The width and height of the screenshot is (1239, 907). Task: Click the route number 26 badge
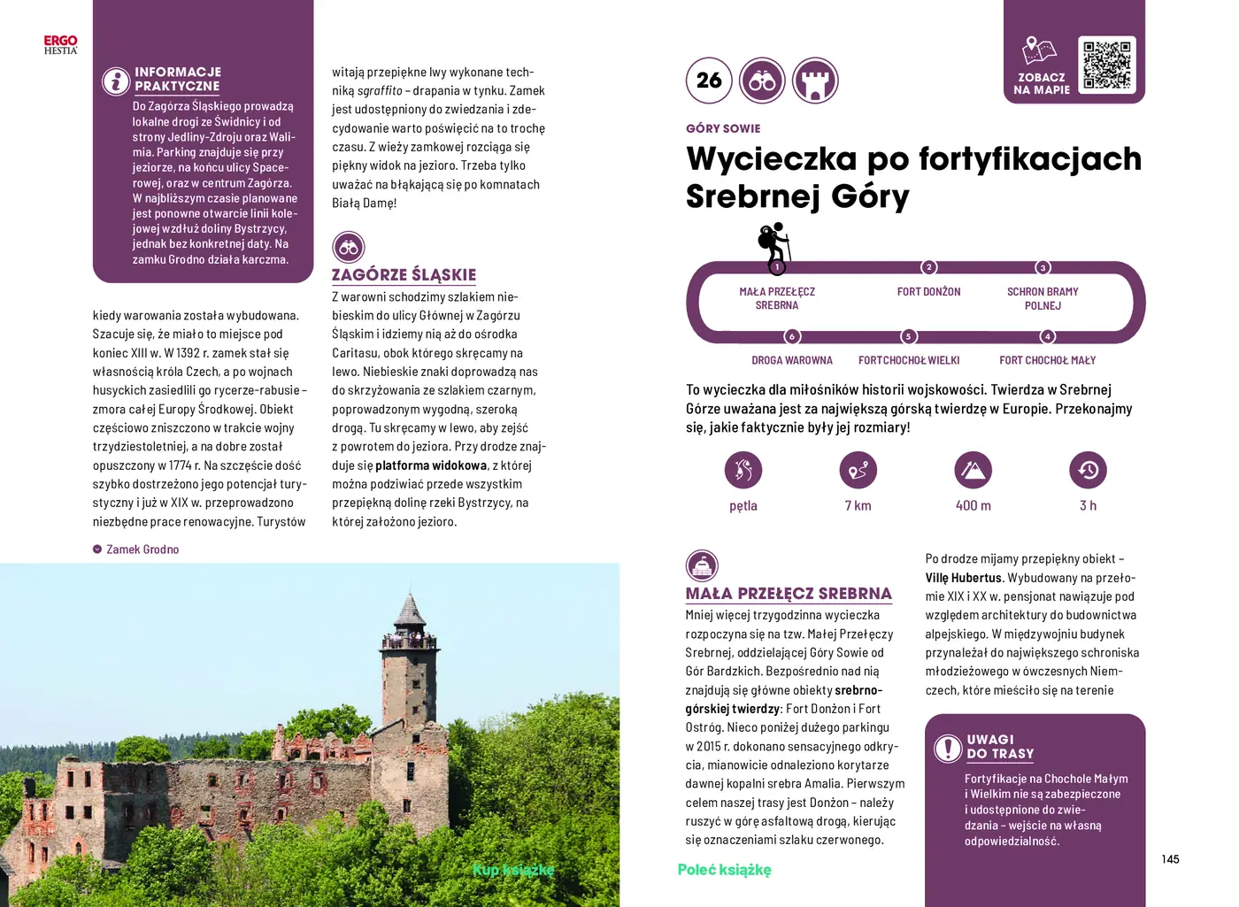709,81
